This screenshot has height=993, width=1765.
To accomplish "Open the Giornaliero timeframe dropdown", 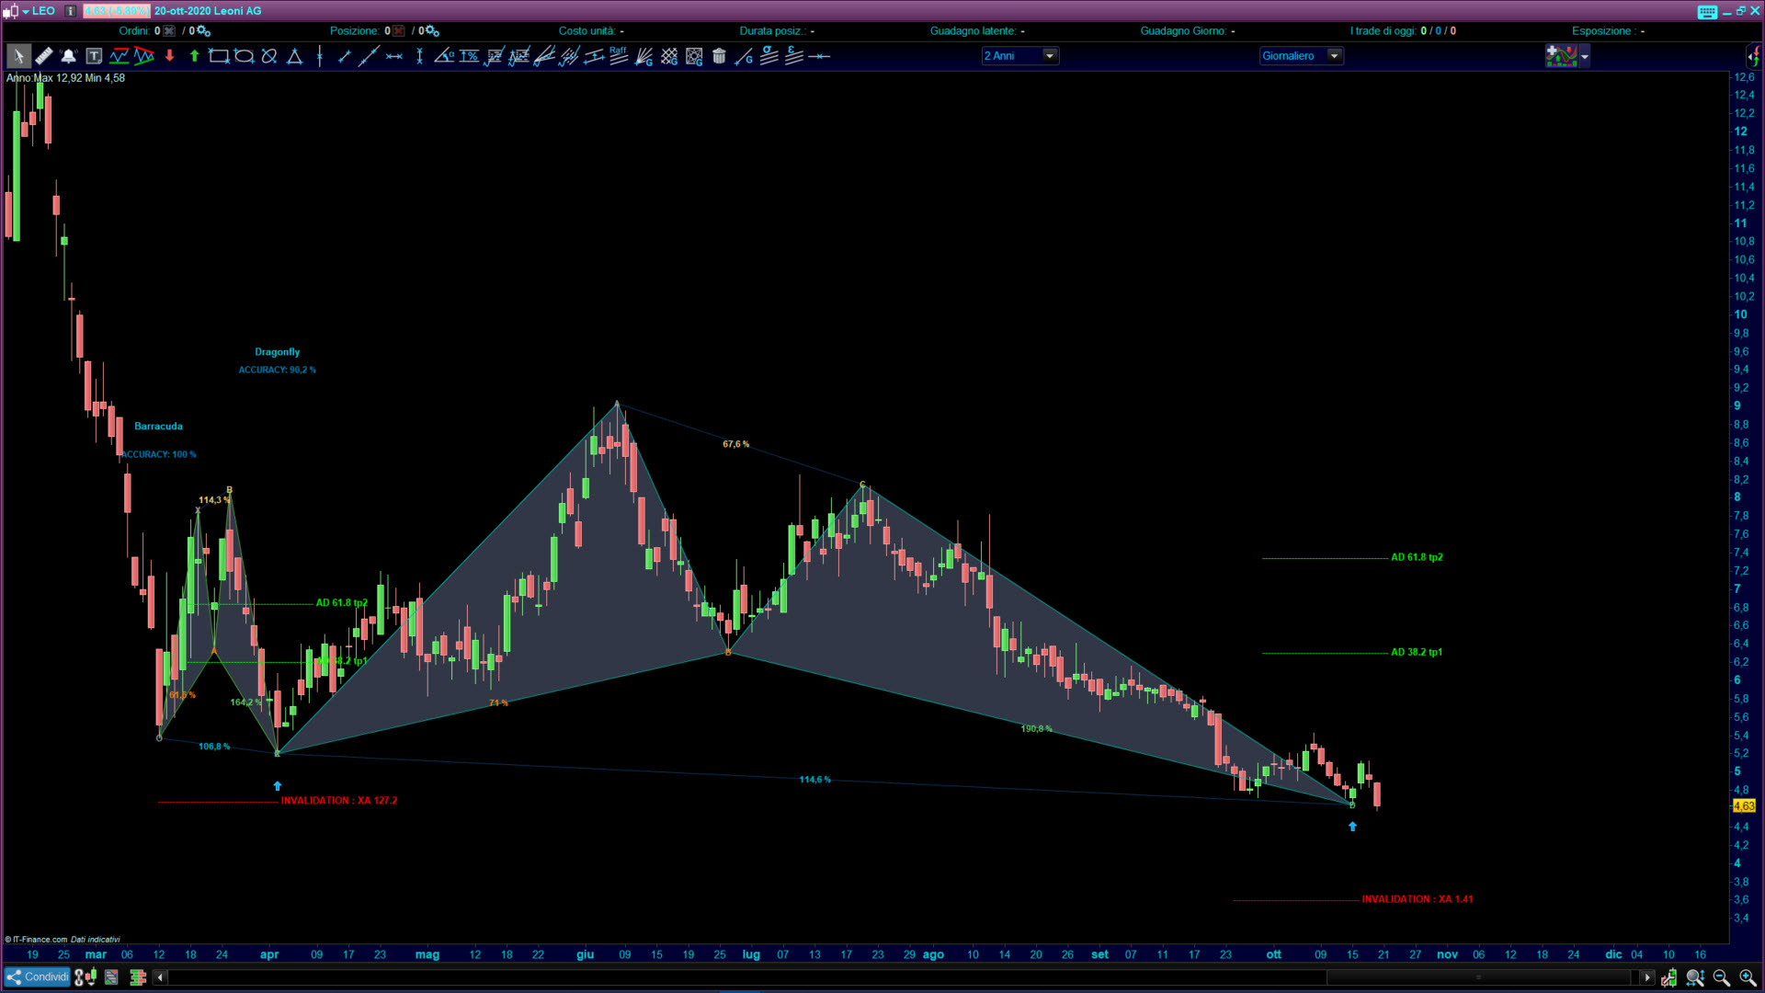I will coord(1334,56).
